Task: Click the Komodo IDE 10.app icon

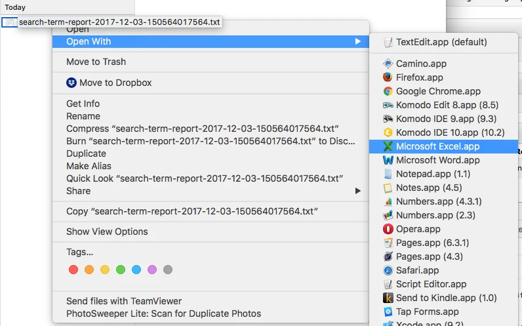Action: click(388, 132)
